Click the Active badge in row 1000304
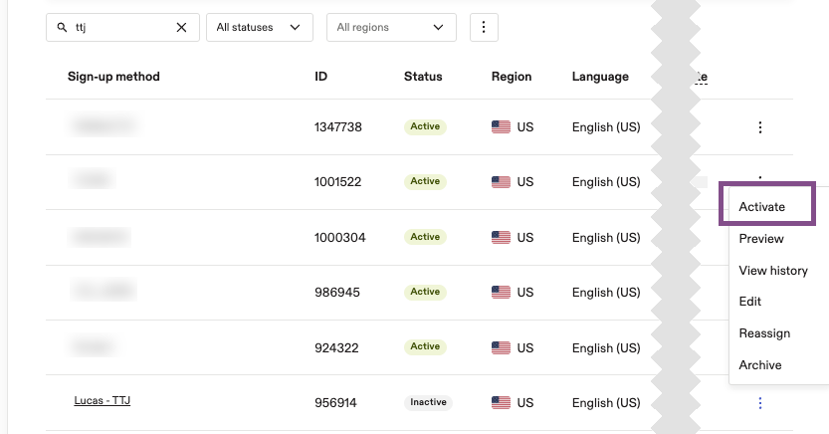This screenshot has width=829, height=434. pos(425,237)
